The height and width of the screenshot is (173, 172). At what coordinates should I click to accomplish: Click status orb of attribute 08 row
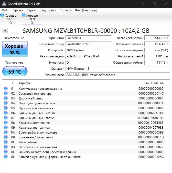[x=6, y=123]
